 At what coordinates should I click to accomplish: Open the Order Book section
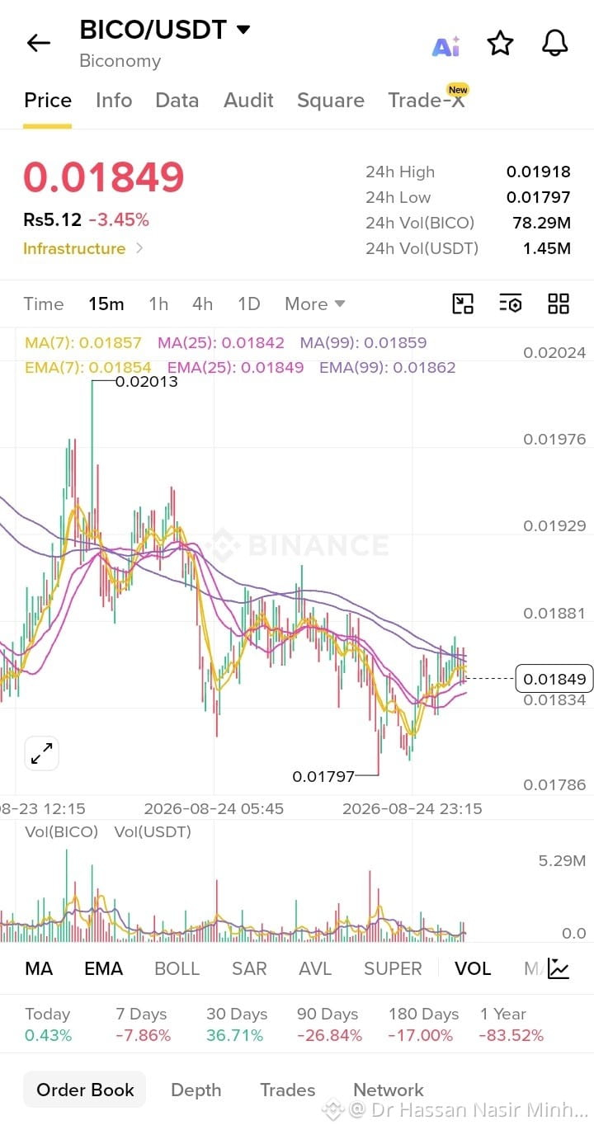[85, 1090]
